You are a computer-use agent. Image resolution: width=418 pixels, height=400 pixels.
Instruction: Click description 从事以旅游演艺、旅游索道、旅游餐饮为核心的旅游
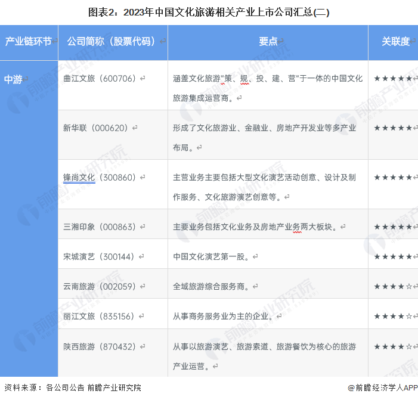[x=264, y=347]
